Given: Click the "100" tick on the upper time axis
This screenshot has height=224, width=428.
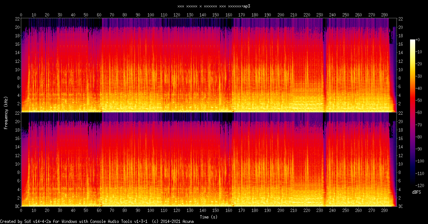Looking at the screenshot, I should click(x=151, y=15).
